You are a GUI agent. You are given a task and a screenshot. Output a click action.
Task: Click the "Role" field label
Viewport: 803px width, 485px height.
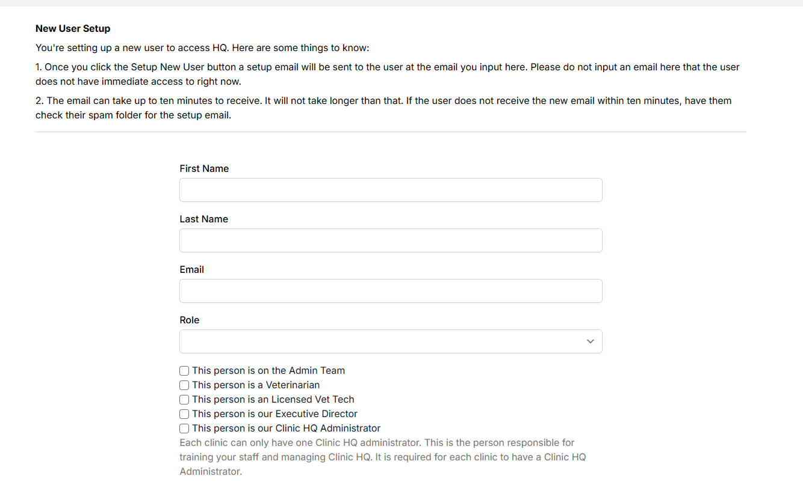click(189, 320)
